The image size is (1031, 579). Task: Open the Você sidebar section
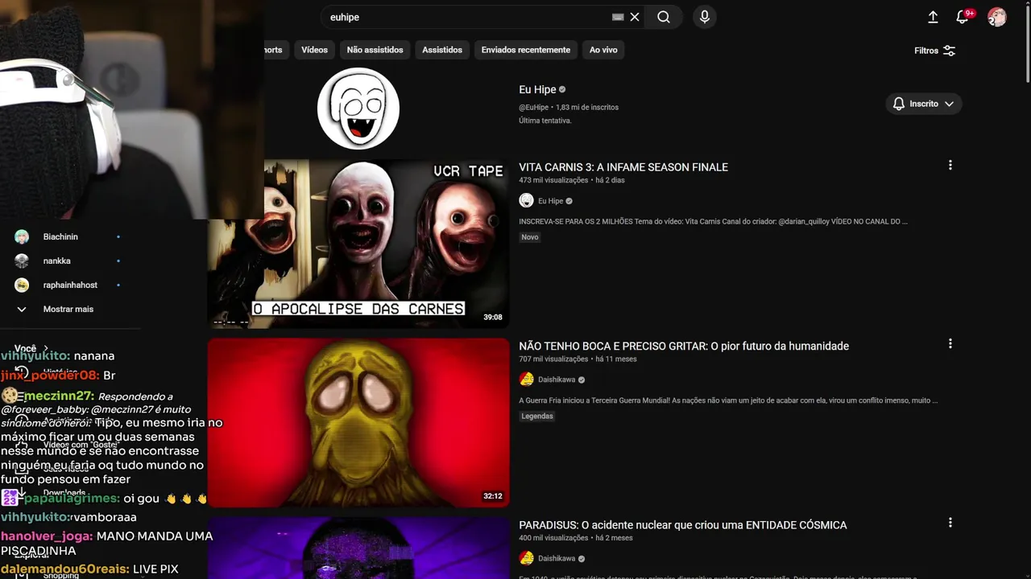pos(31,348)
